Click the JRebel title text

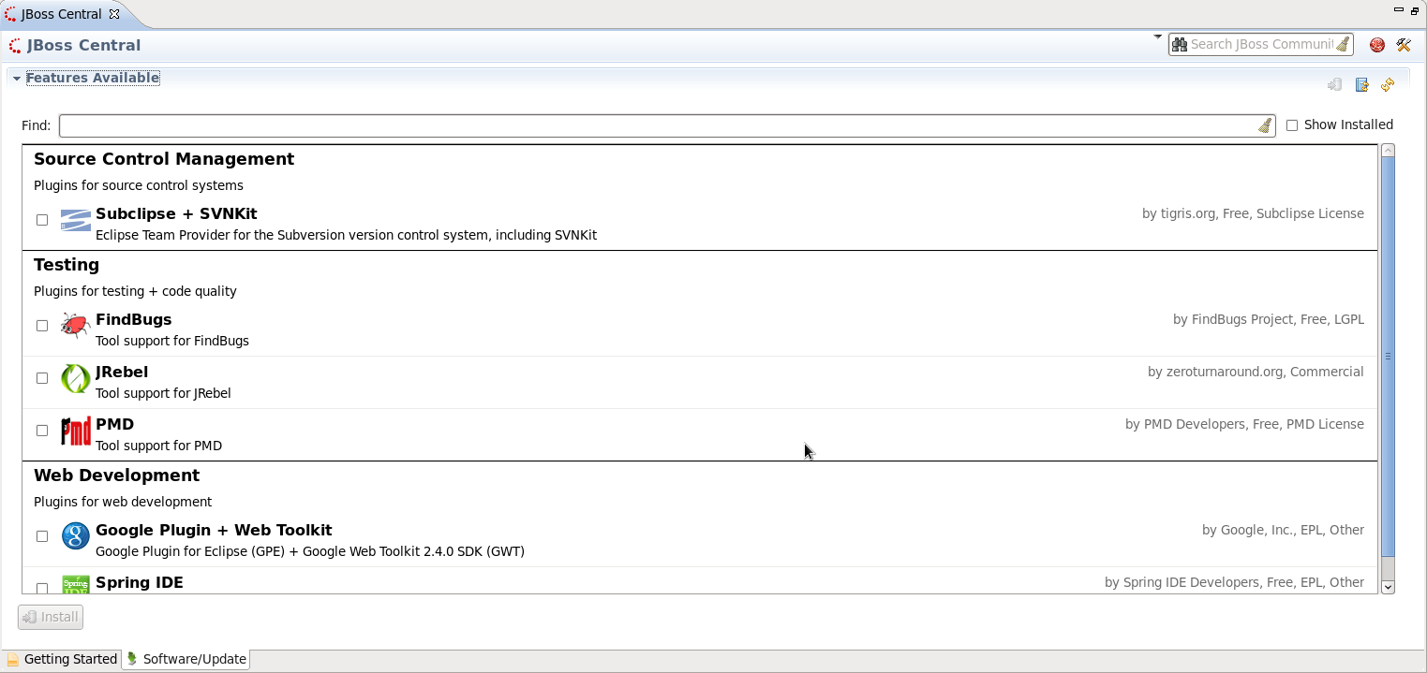click(122, 372)
